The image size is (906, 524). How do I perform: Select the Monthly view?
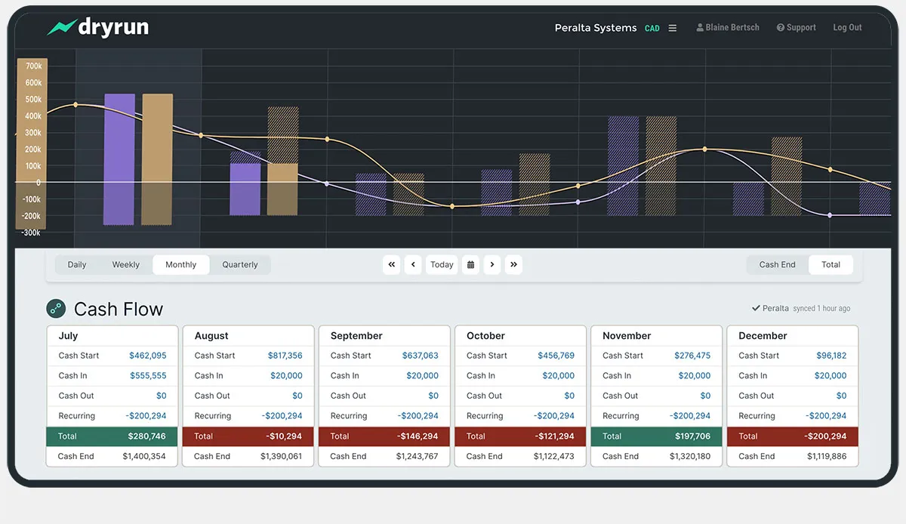pyautogui.click(x=181, y=265)
